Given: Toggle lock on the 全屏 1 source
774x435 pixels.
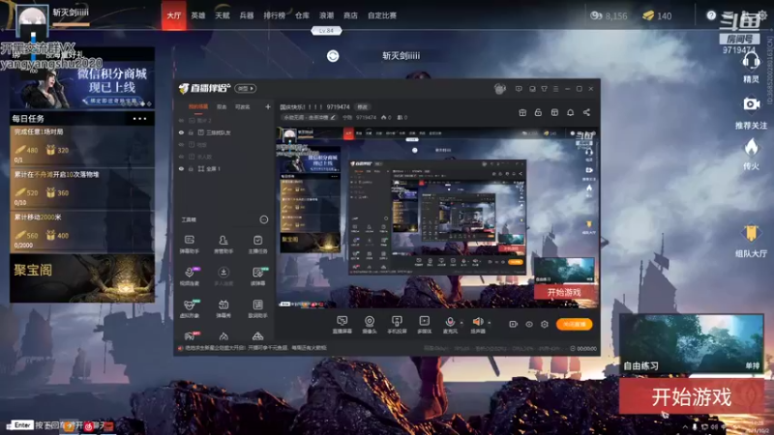Looking at the screenshot, I should tap(191, 168).
